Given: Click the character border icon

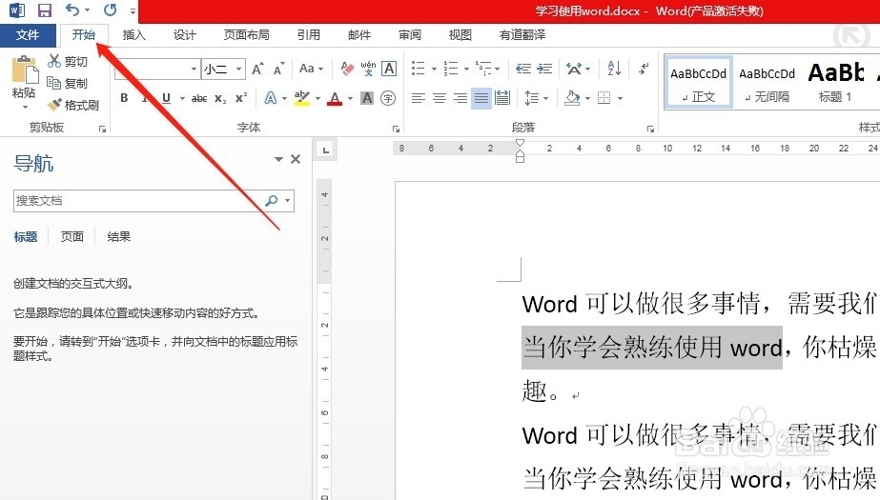Looking at the screenshot, I should (389, 69).
